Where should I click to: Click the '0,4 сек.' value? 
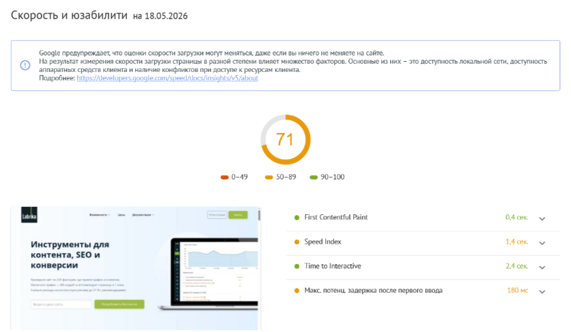(x=516, y=218)
